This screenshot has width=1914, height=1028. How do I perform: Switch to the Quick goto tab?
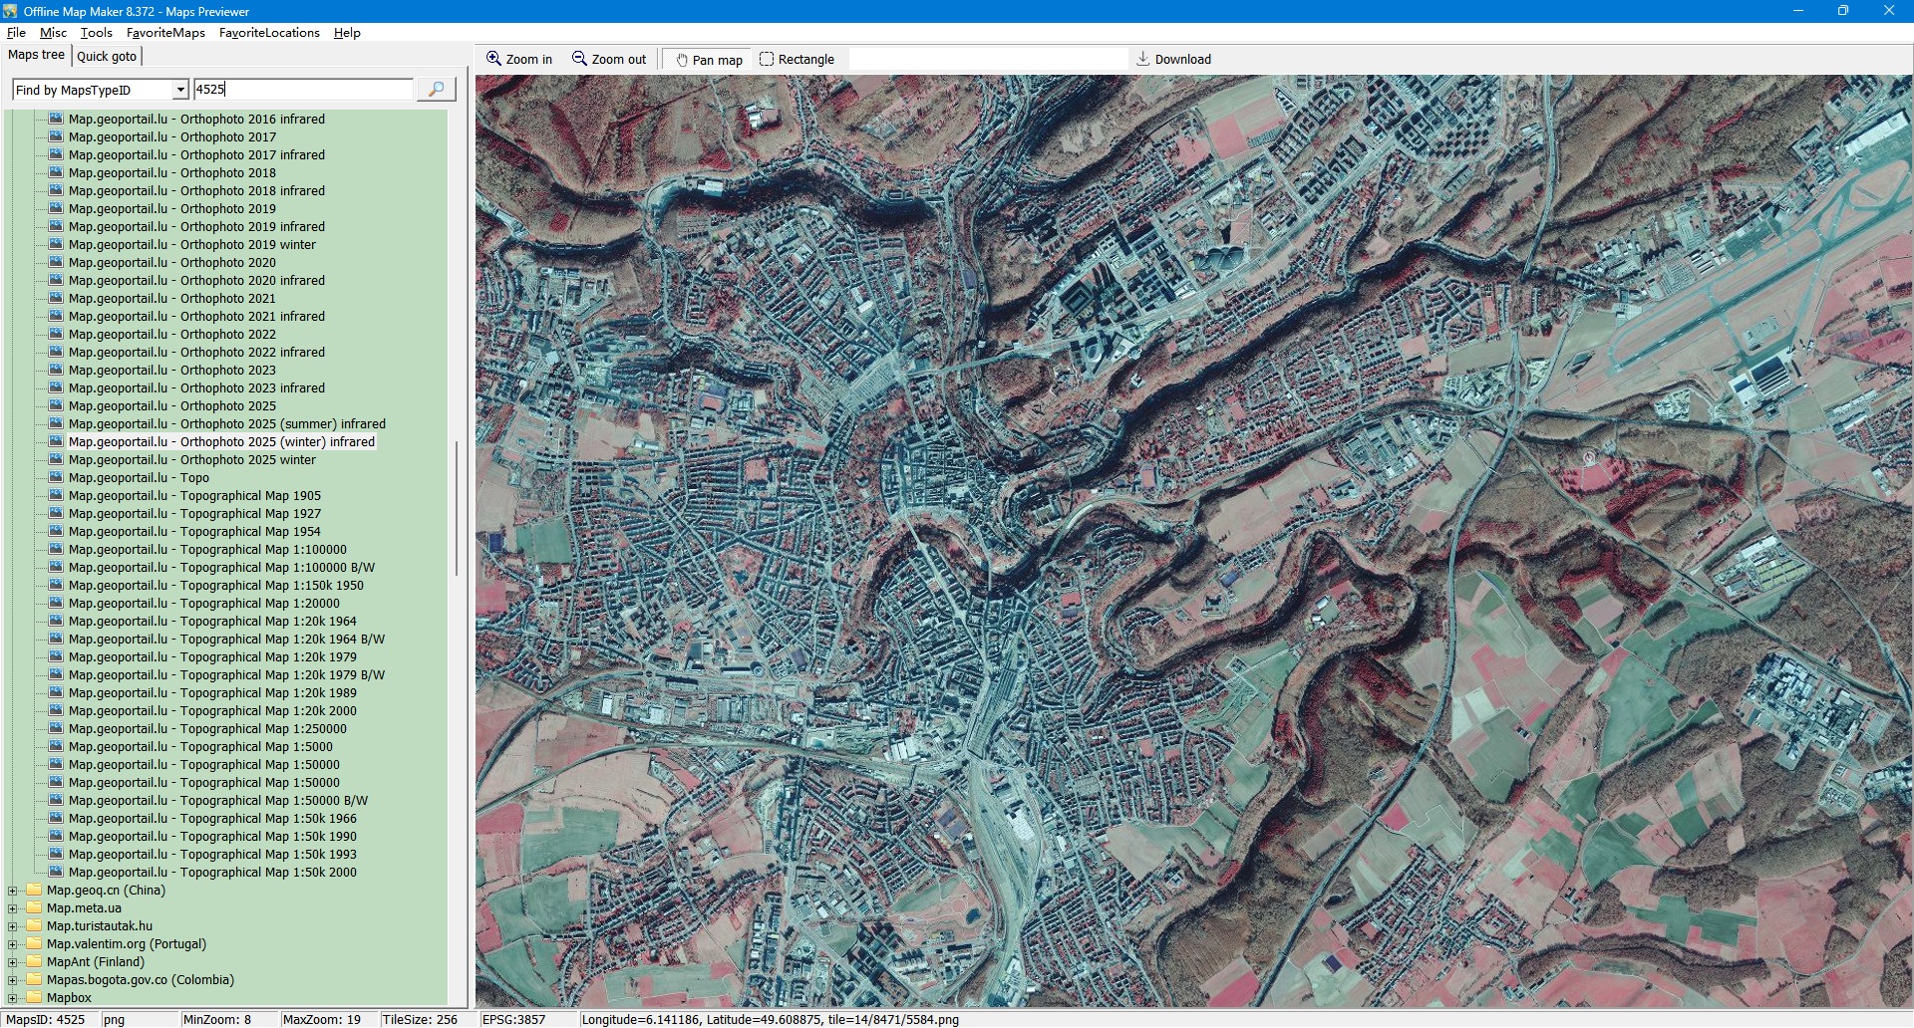pos(107,56)
